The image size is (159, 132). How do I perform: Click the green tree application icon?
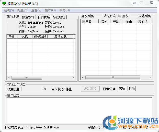pyautogui.click(x=4, y=4)
